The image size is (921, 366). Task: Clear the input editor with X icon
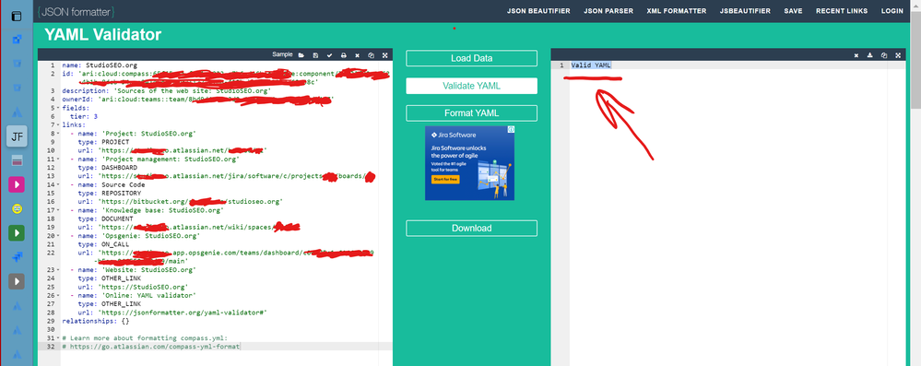tap(357, 55)
